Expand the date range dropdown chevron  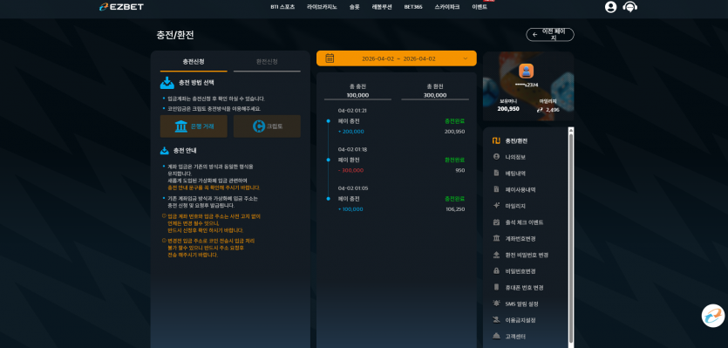pos(466,58)
